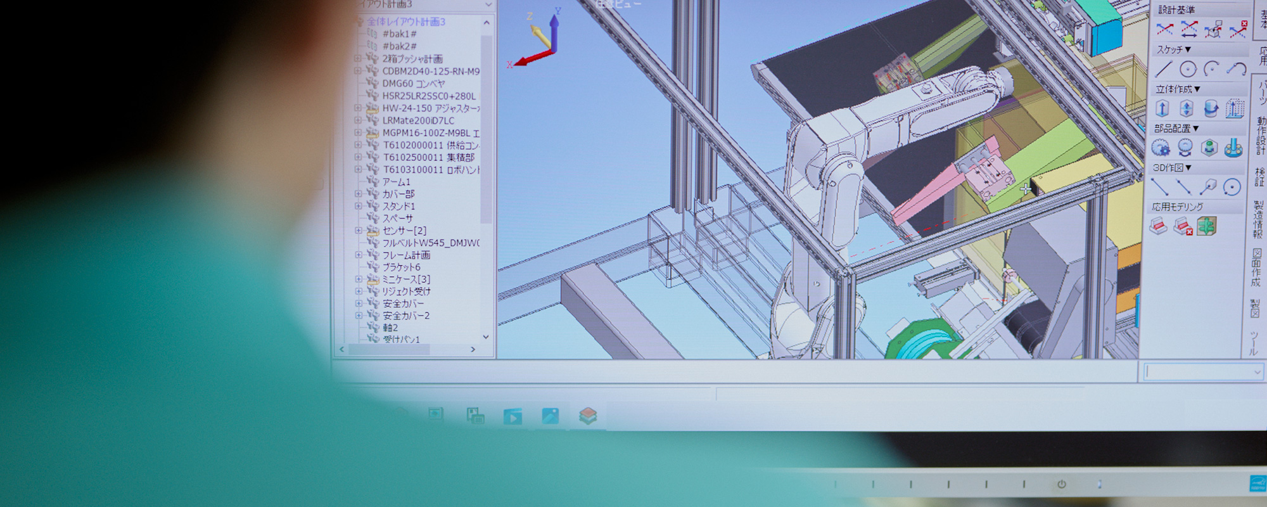Open the 検証 vertical tab
Viewport: 1267px width, 507px height.
pyautogui.click(x=1259, y=177)
